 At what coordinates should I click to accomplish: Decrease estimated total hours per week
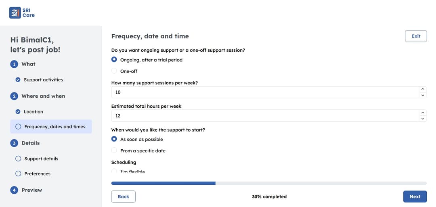[x=423, y=119]
